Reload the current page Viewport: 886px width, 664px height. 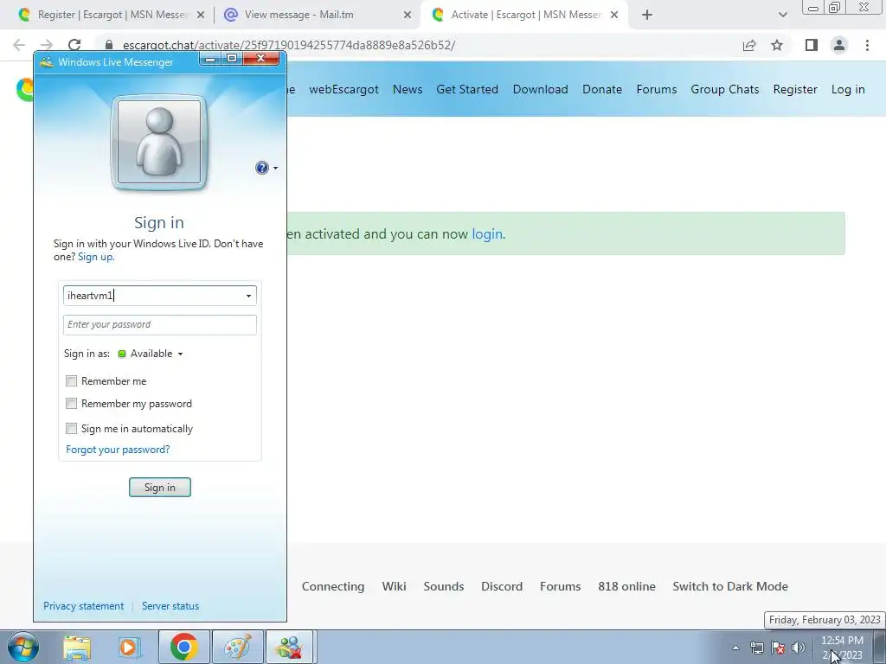pos(74,45)
